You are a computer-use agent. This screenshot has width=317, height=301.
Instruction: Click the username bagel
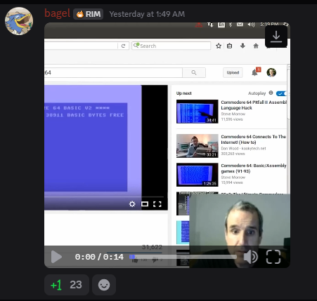coord(58,13)
